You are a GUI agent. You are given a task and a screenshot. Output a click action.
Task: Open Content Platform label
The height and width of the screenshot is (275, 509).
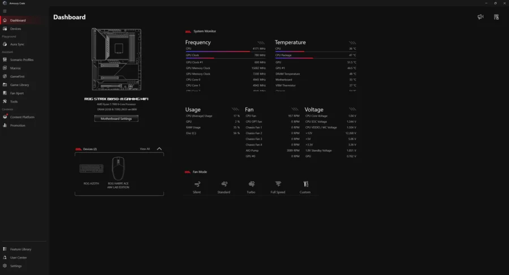click(x=22, y=117)
